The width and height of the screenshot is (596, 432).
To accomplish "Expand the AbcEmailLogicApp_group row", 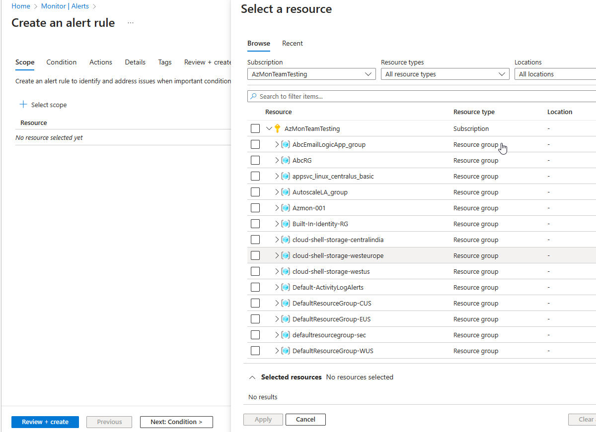I will (277, 144).
